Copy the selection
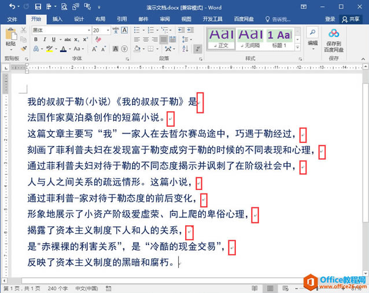The image size is (369, 293). [24, 39]
